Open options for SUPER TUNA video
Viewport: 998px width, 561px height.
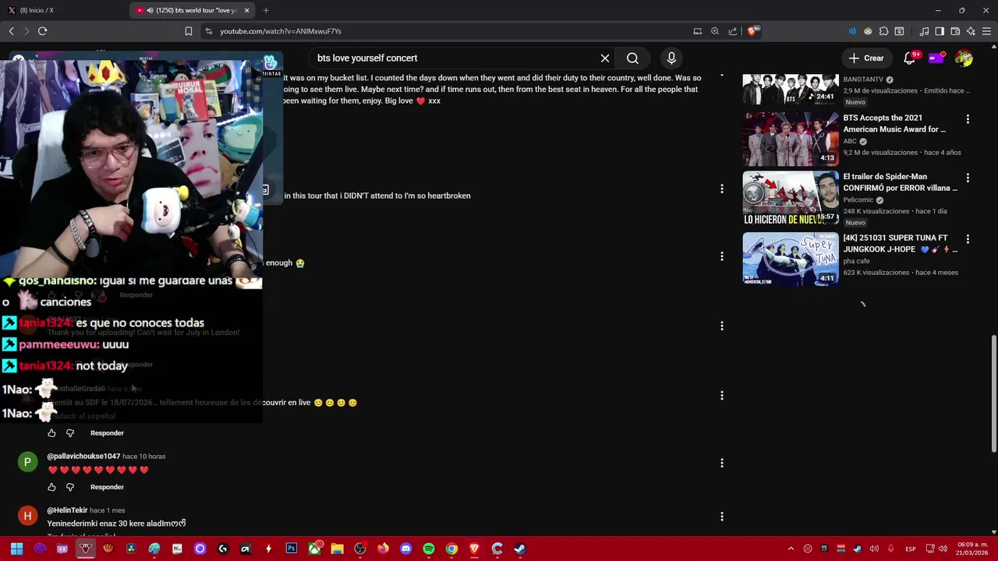point(968,239)
